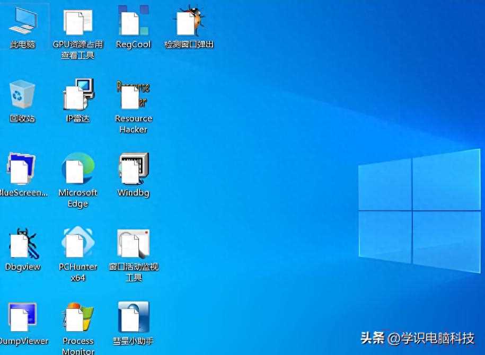The width and height of the screenshot is (485, 355).
Task: Select the Dbgview desktop icon
Action: point(22,244)
